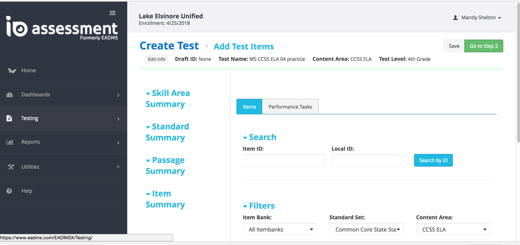520x245 pixels.
Task: Click the Search by ID button
Action: coord(433,160)
